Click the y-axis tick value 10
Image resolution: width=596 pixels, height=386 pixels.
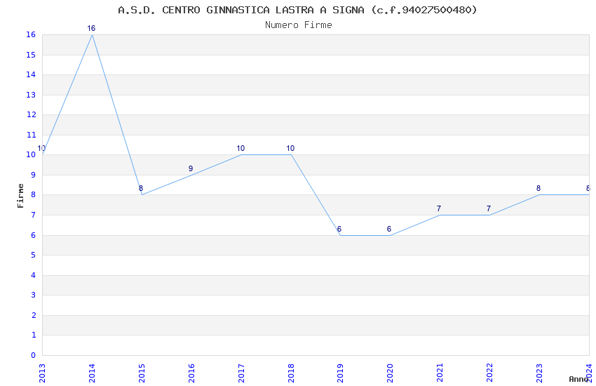(x=31, y=155)
